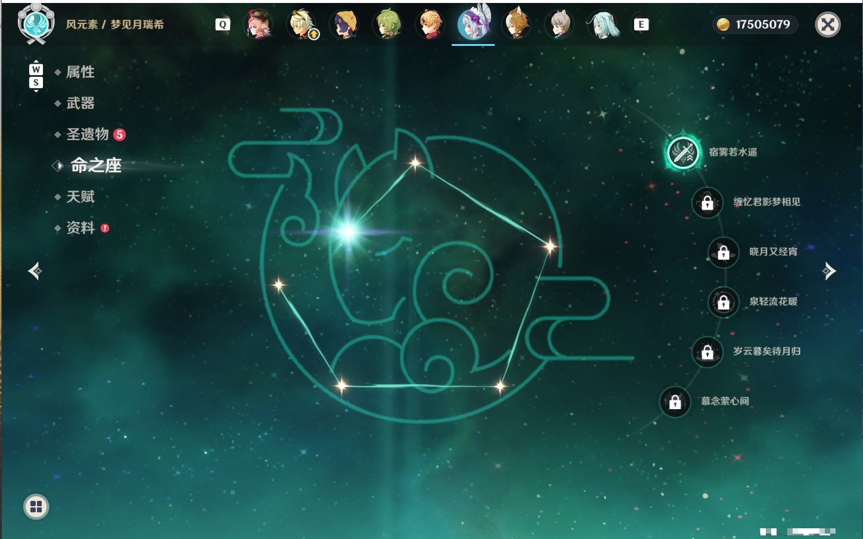Image resolution: width=863 pixels, height=539 pixels.
Task: Select the avatar with yellow upgrade arrow badge
Action: coord(302,24)
